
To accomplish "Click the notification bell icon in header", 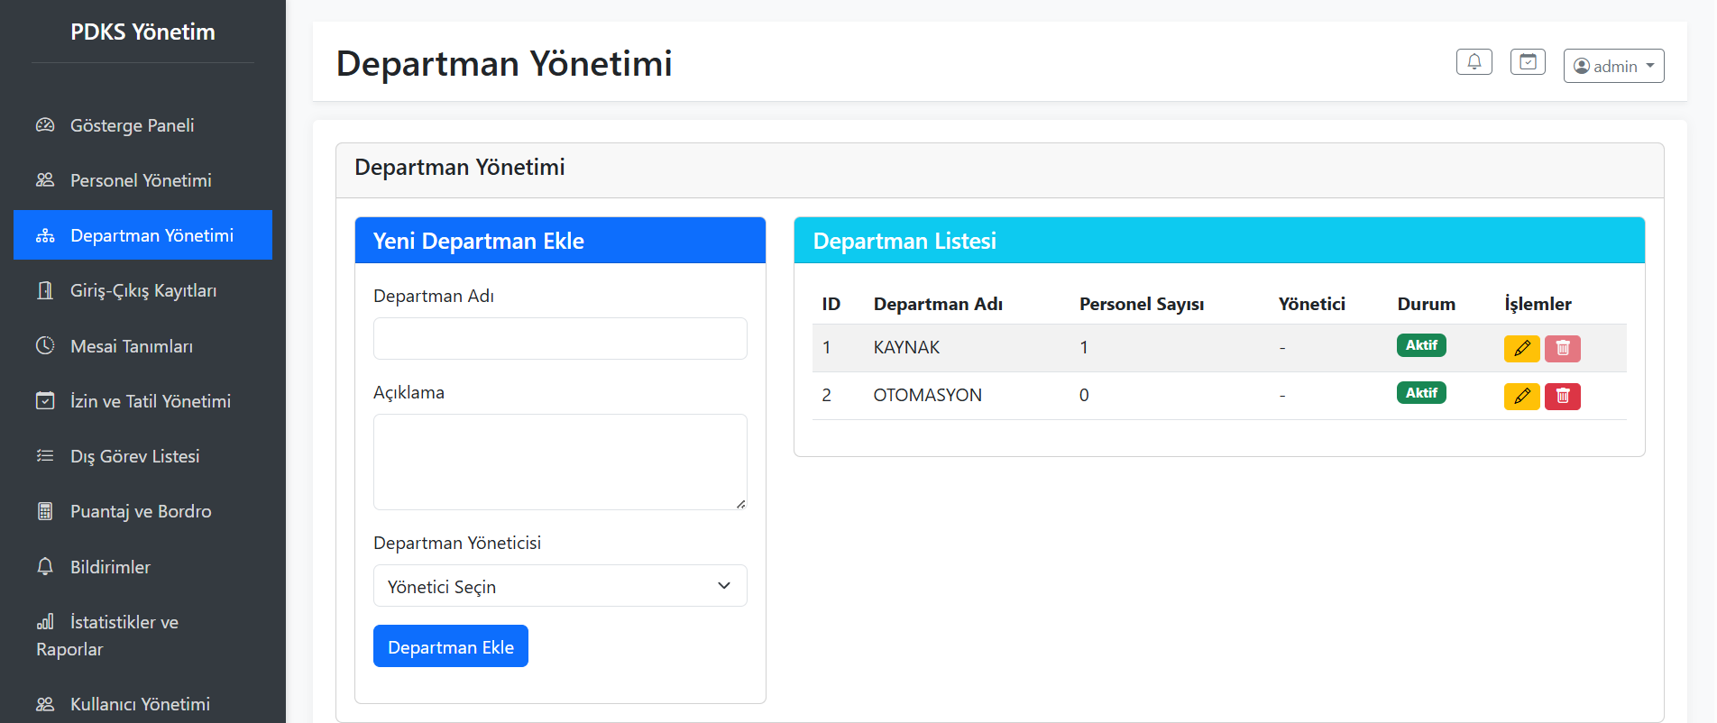I will pos(1474,62).
